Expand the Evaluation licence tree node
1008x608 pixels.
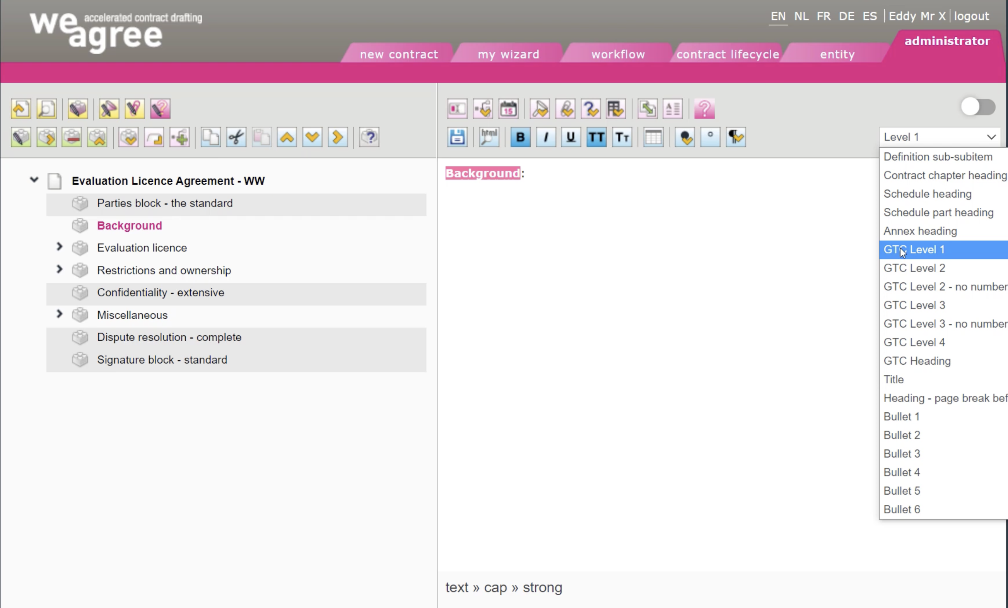[x=59, y=247]
